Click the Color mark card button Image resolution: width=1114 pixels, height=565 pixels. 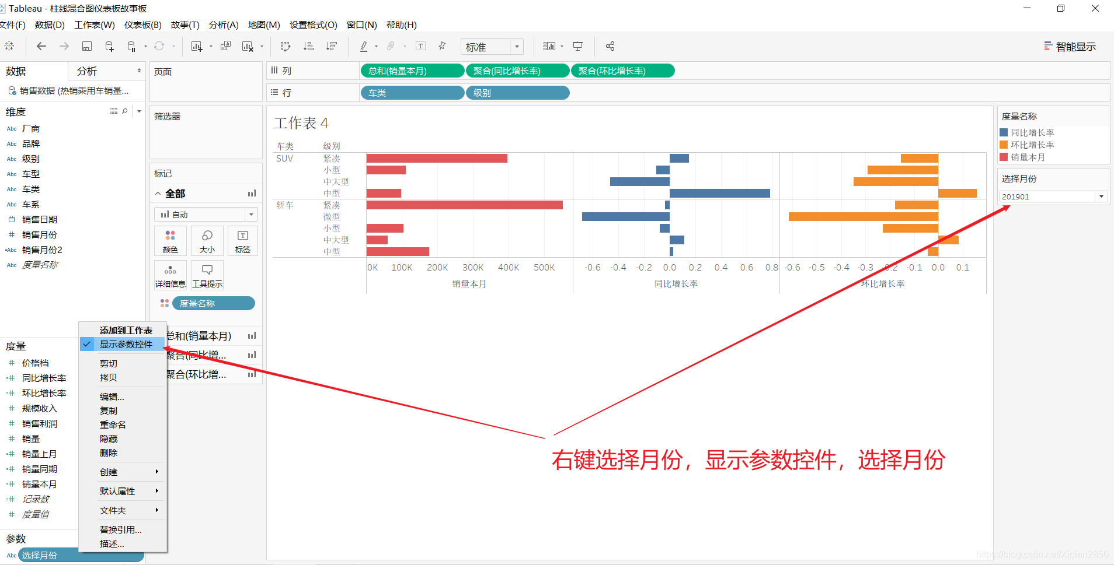point(170,241)
